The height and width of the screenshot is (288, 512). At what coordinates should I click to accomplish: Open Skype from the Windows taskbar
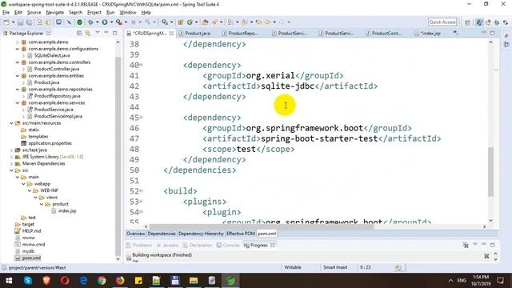(28, 281)
